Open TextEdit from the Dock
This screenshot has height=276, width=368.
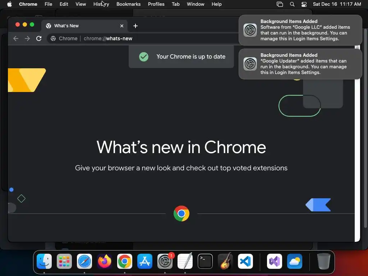coord(185,261)
